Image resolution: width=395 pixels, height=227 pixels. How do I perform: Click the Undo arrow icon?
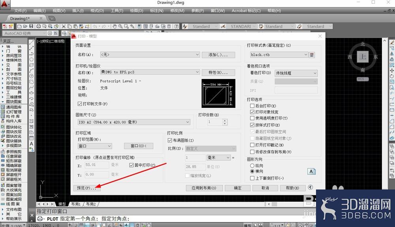[x=95, y=26]
